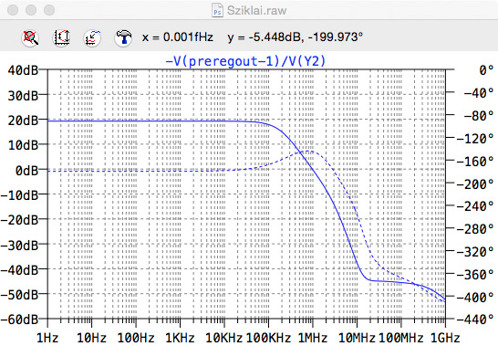Screen dimensions: 498x346
Task: Click the -40° phase axis label
Action: point(479,93)
